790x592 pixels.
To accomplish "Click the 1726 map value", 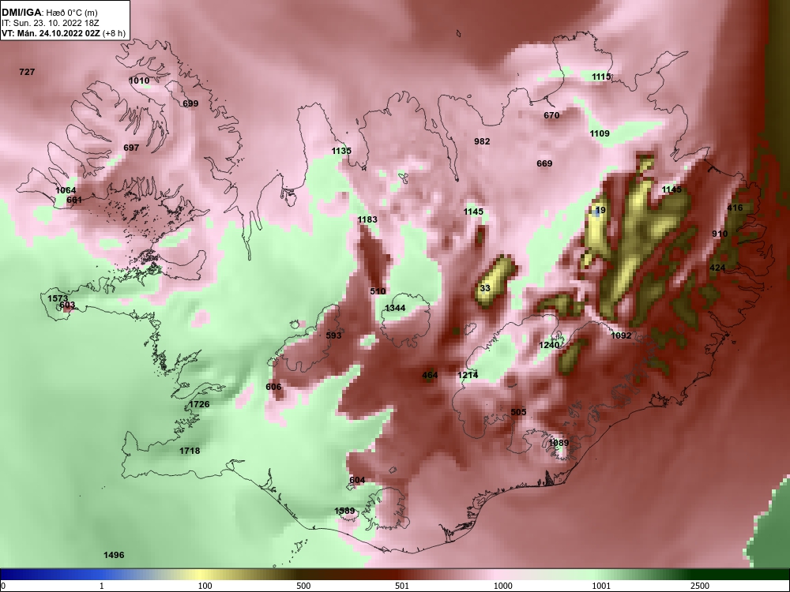I will [200, 404].
